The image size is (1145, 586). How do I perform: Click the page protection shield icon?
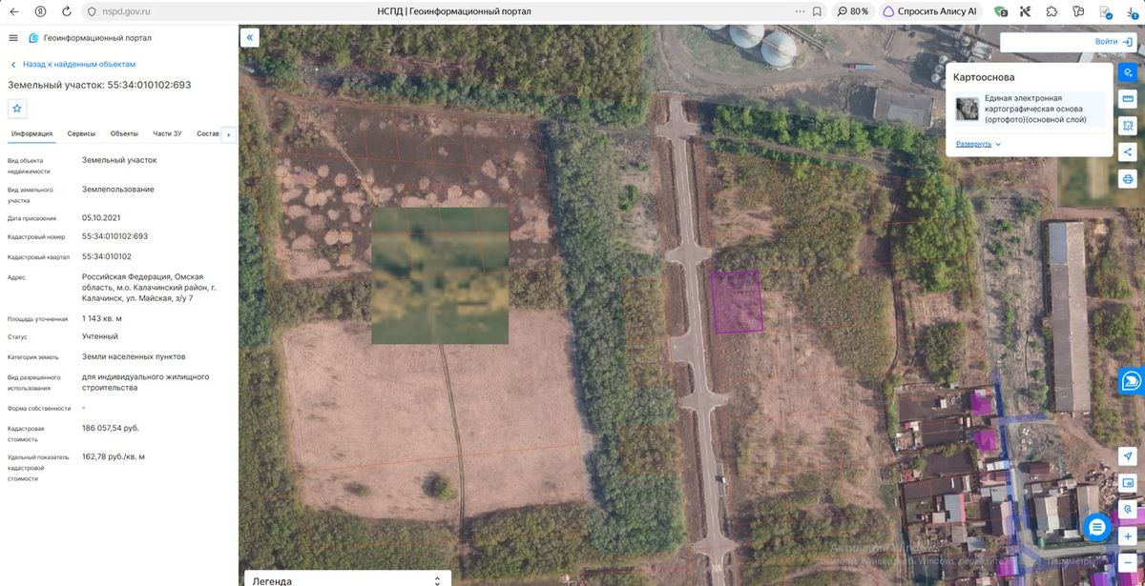(x=92, y=11)
